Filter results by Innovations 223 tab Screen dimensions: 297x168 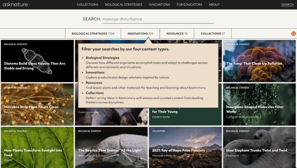140,34
